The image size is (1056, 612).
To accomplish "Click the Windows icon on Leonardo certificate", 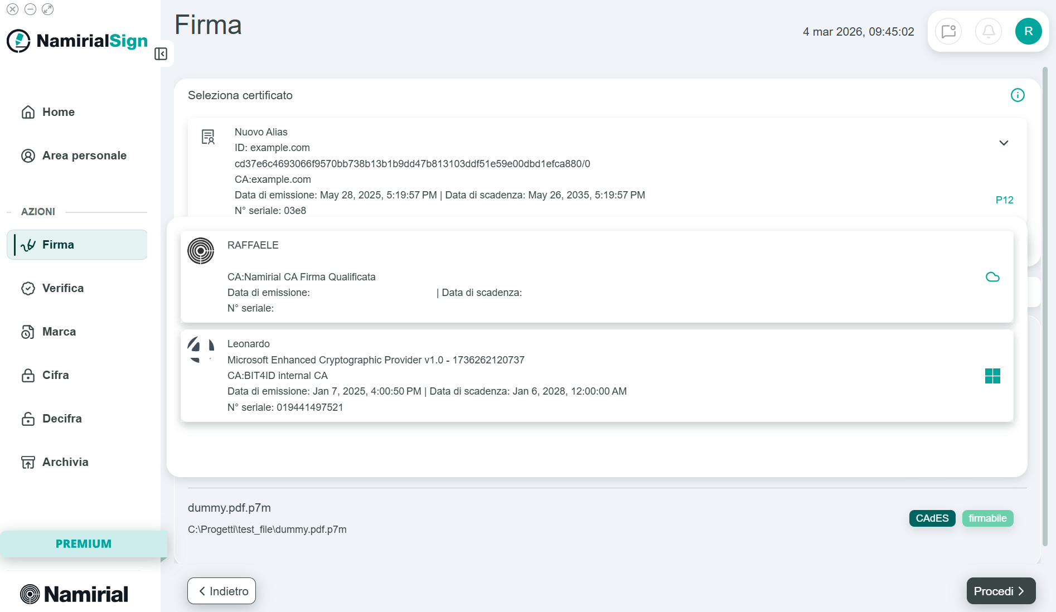I will (x=992, y=376).
